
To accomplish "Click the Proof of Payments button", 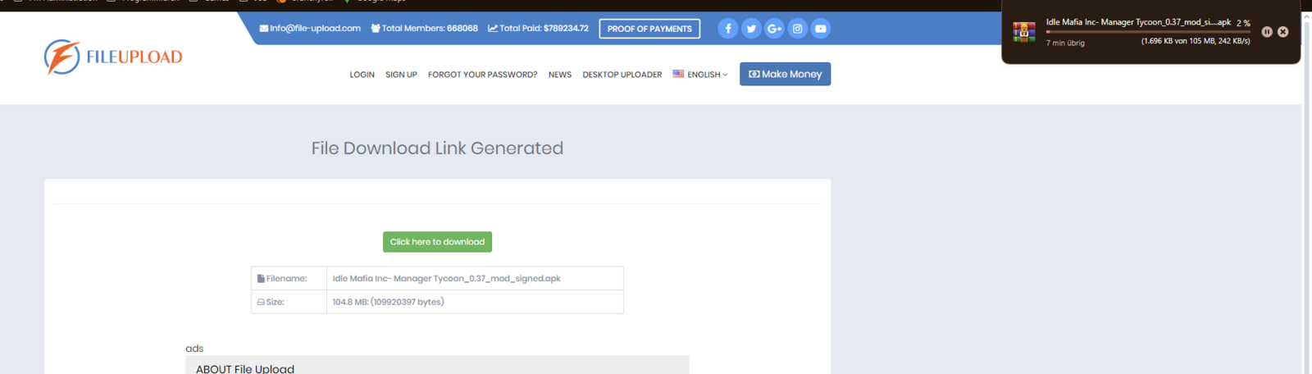I will [x=649, y=29].
